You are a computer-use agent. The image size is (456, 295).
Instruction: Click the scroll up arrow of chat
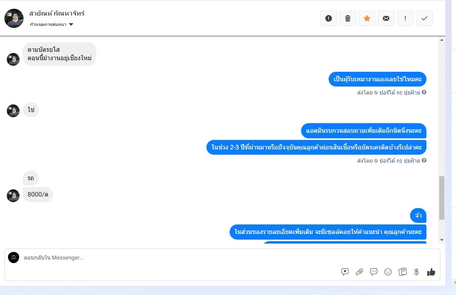click(442, 40)
